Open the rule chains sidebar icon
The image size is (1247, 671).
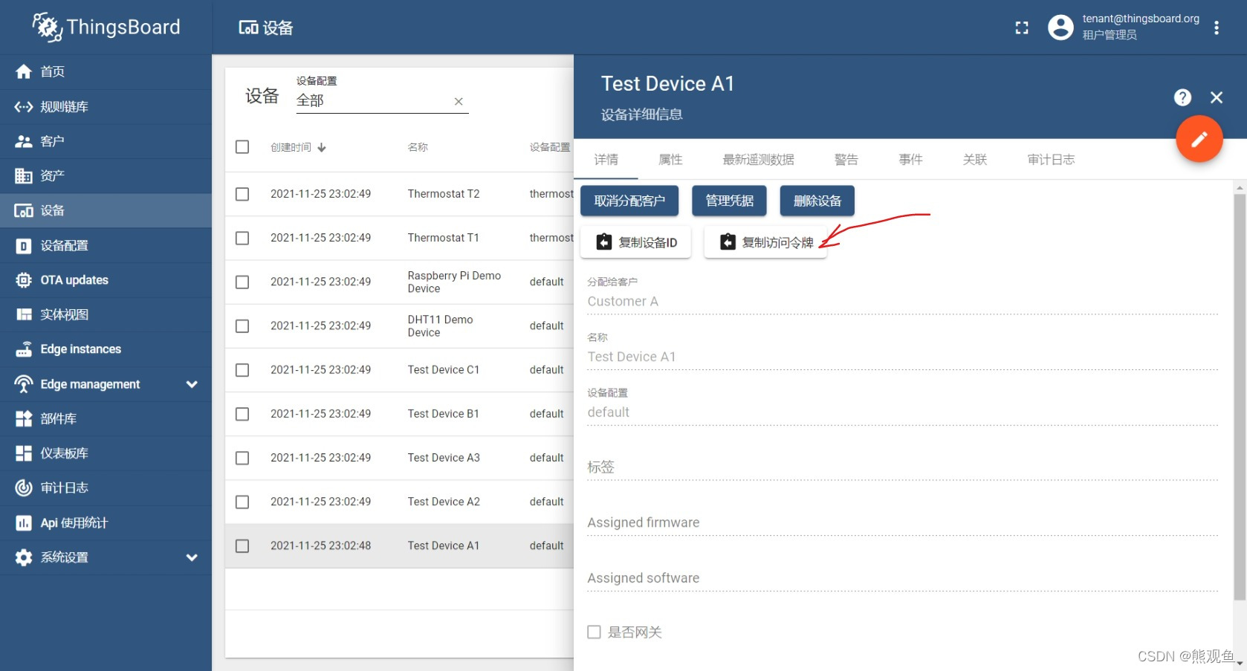(24, 107)
